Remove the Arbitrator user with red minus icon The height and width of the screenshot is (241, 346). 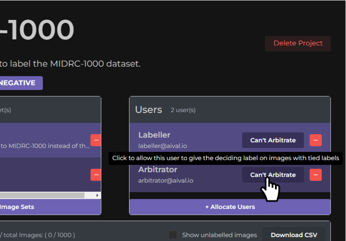pos(315,175)
